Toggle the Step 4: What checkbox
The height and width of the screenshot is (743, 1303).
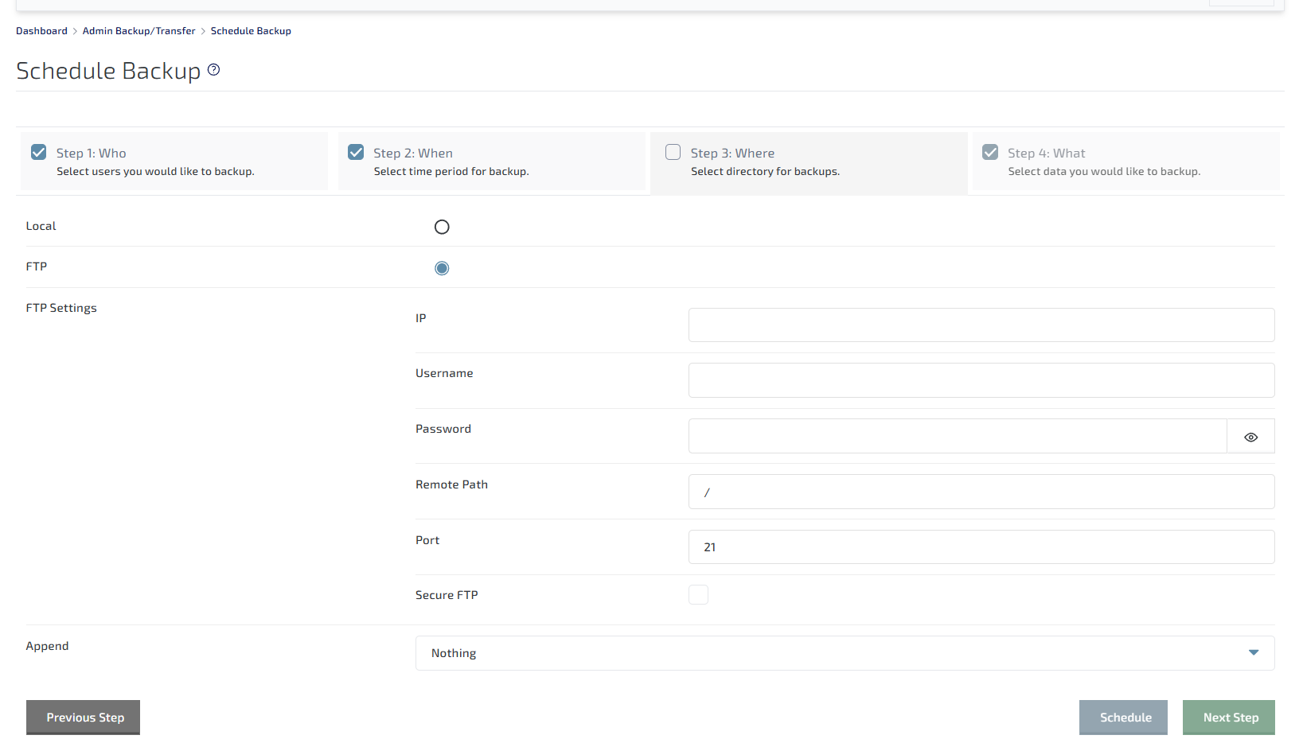[x=990, y=152]
